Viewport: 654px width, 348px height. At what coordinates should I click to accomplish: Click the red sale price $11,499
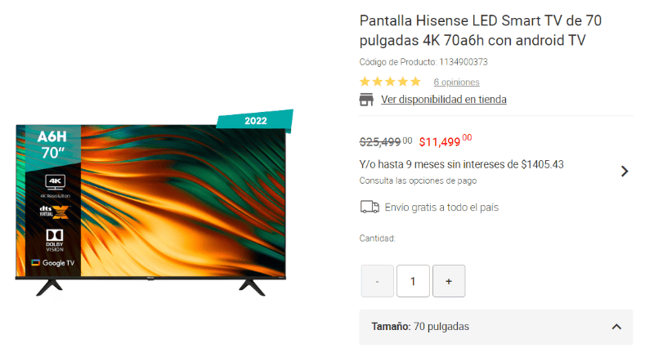[x=445, y=141]
